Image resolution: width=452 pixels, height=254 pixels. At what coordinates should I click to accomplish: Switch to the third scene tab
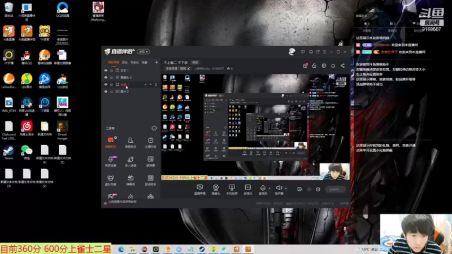tap(134, 62)
